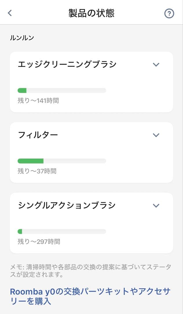
Task: Select the フィルター title text
Action: (38, 135)
